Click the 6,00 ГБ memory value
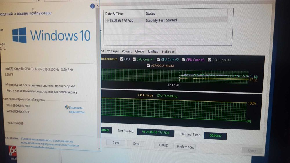Screen dimensions: 290x163 click(9, 74)
